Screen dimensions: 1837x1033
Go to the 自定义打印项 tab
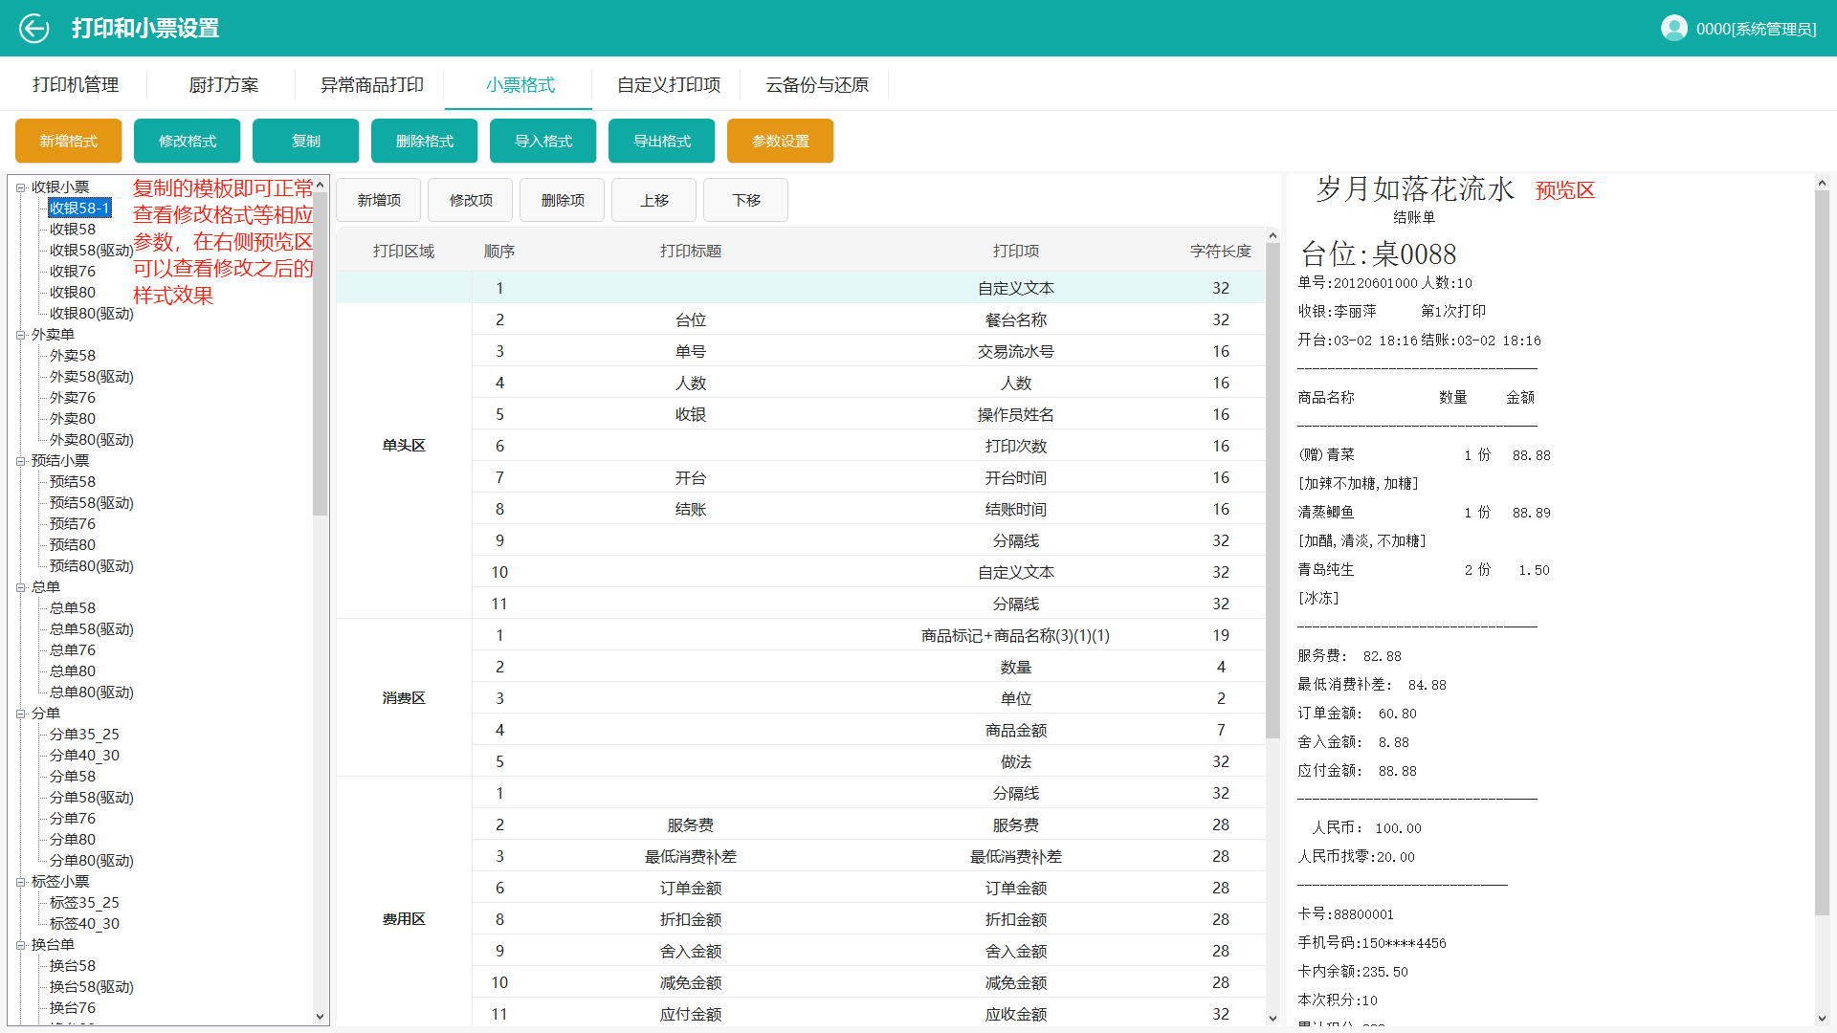click(669, 85)
